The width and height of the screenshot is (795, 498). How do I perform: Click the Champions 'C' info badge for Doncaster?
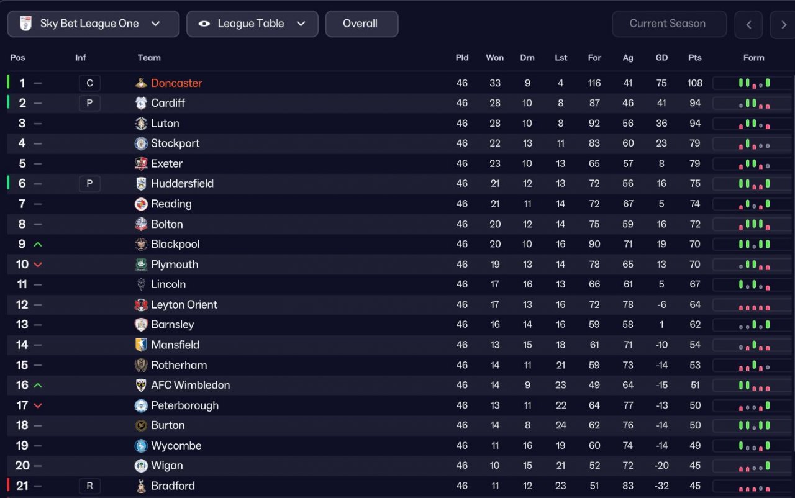[x=89, y=83]
